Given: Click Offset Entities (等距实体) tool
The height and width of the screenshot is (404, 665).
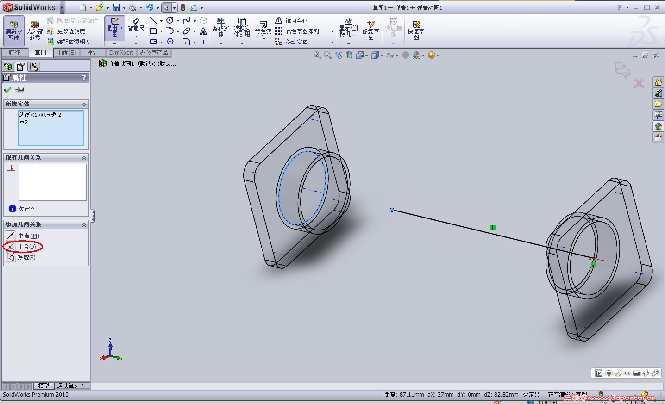Looking at the screenshot, I should pos(263,31).
